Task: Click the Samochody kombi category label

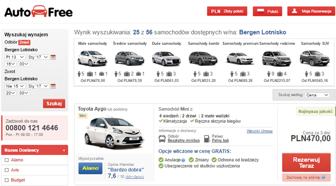Action: tap(204, 44)
